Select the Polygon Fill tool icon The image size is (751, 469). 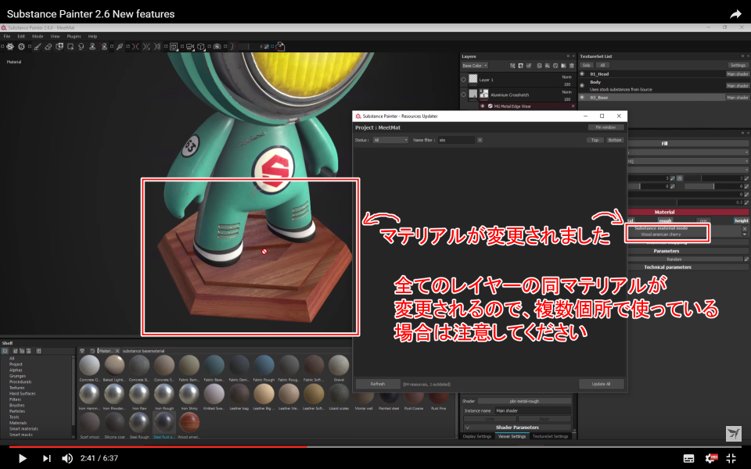70,46
